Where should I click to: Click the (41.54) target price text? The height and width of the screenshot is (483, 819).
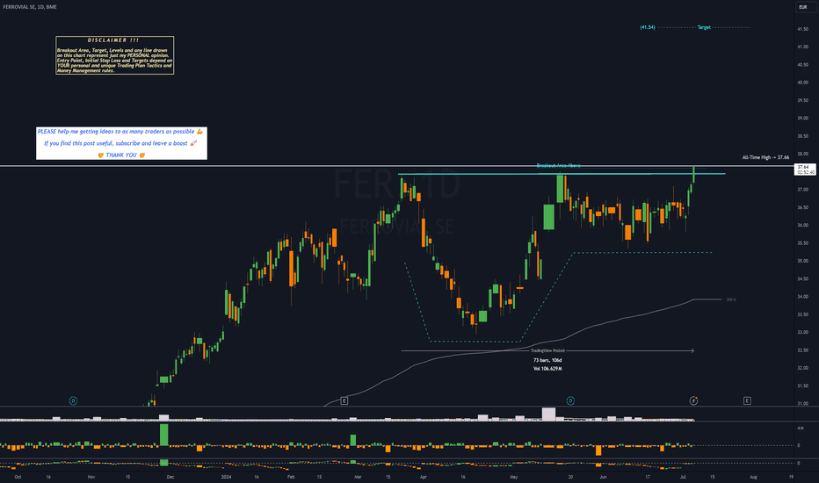tap(647, 27)
